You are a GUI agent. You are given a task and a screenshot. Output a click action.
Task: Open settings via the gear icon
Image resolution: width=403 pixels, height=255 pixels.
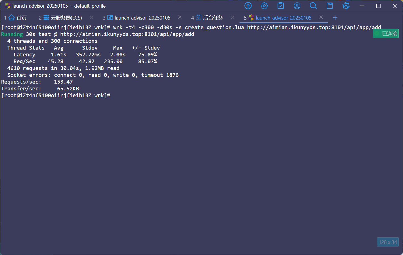point(264,6)
